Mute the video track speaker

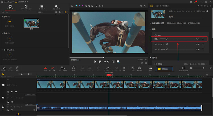point(12,92)
